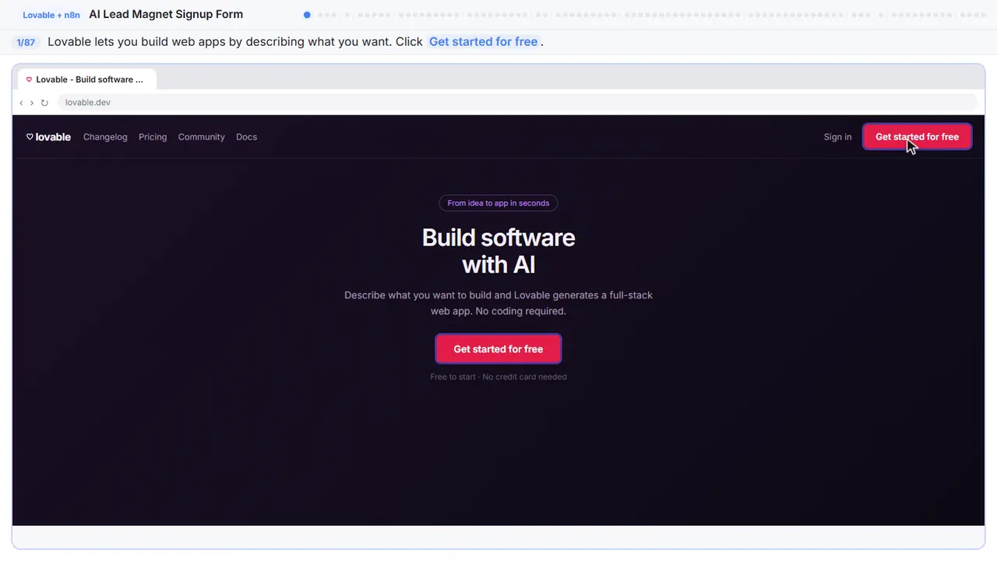
Task: Open the Docs link
Action: (246, 137)
